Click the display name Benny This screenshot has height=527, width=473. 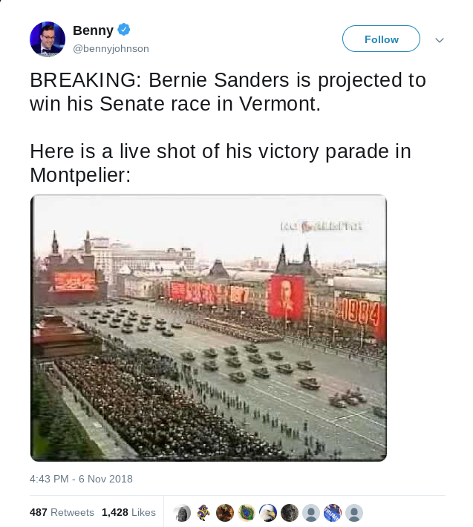93,30
